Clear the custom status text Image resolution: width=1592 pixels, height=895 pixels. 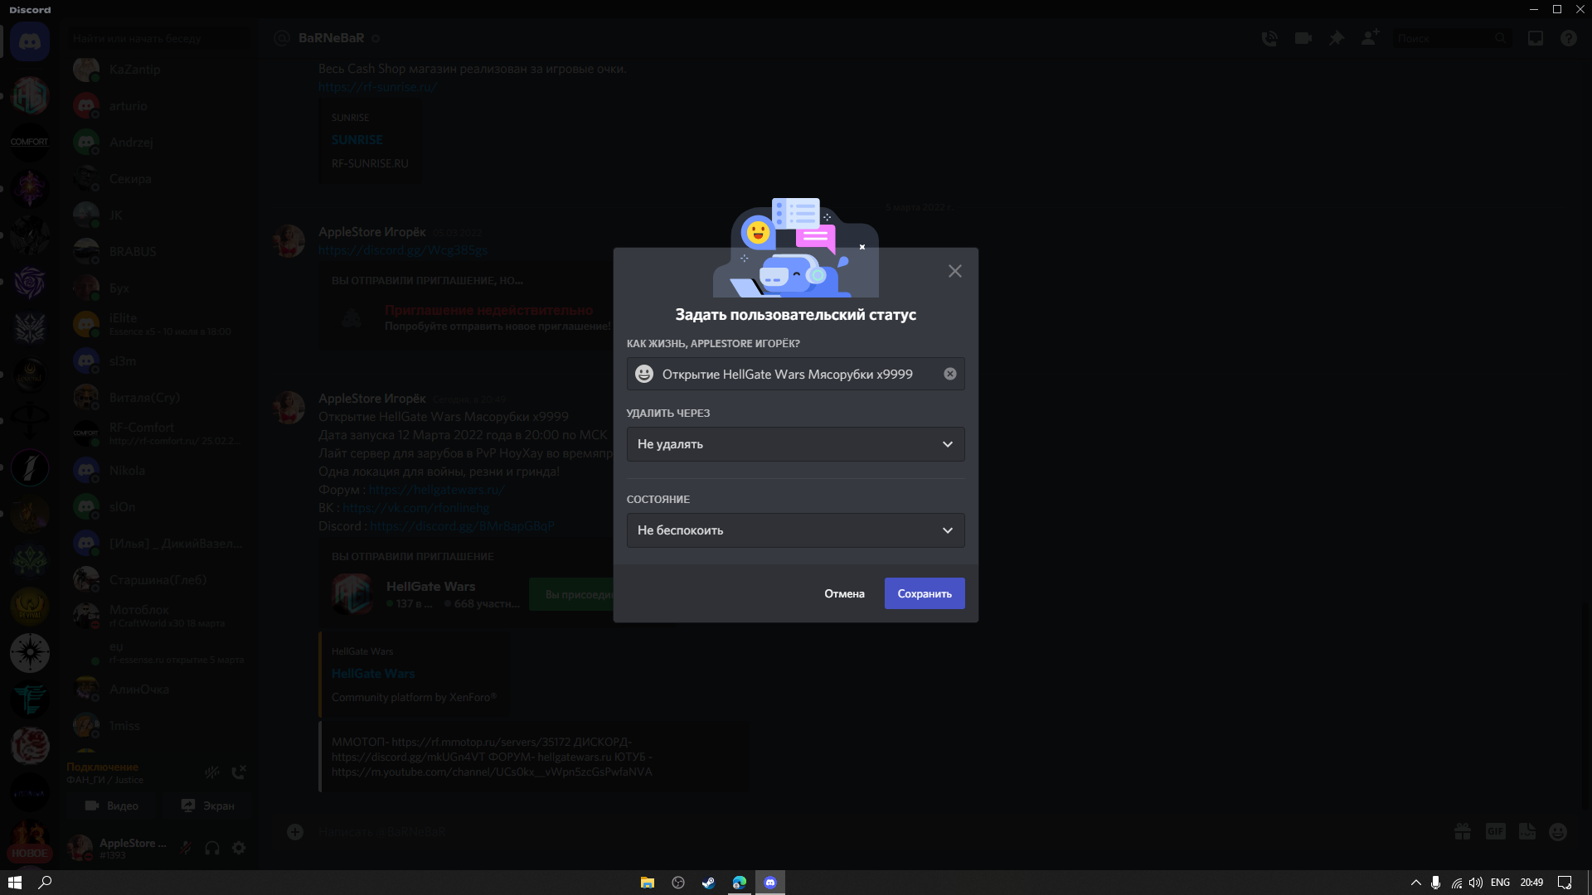tap(950, 374)
